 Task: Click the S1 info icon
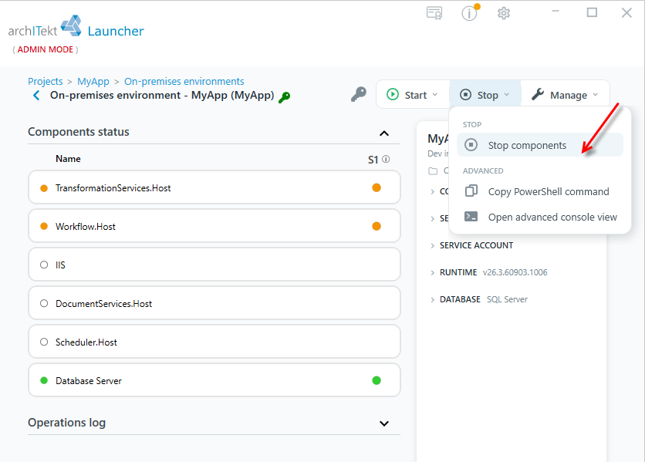[386, 159]
